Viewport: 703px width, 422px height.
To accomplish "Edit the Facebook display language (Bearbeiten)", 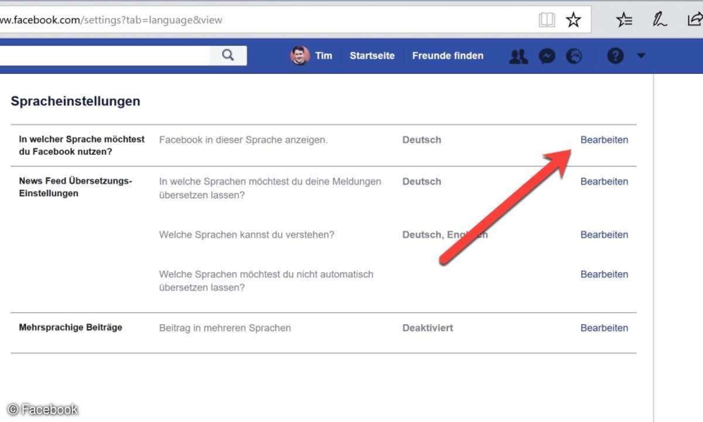I will pyautogui.click(x=604, y=139).
